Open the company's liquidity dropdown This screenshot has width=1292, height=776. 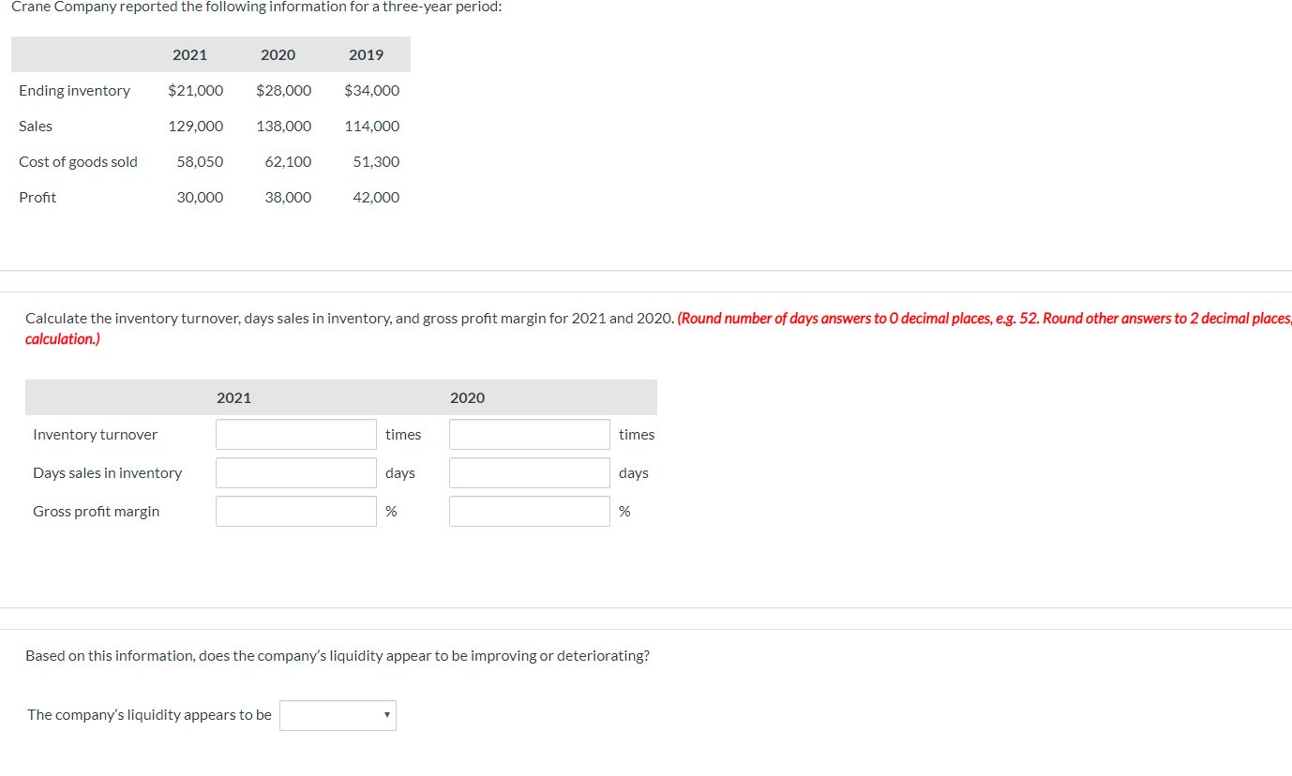[x=338, y=716]
